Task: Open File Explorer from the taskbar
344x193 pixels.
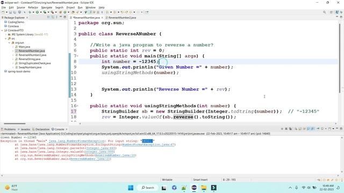Action: point(204,188)
